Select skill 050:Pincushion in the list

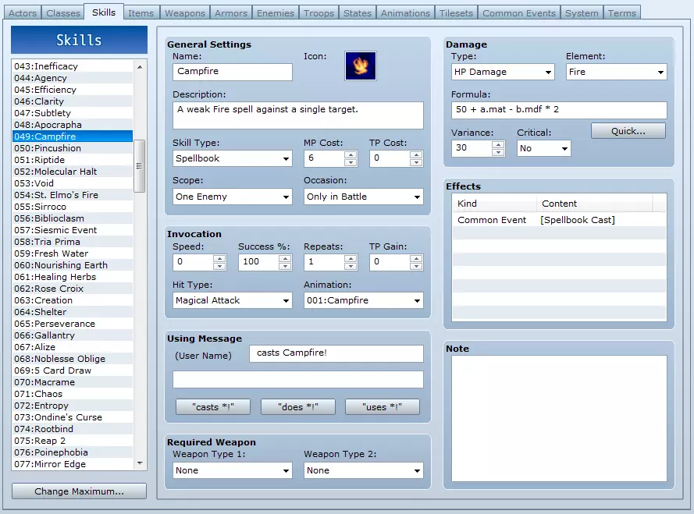click(x=73, y=148)
